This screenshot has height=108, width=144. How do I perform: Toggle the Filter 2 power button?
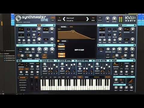coord(134,45)
